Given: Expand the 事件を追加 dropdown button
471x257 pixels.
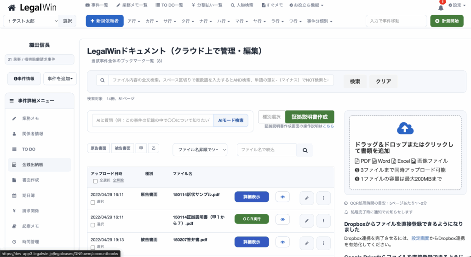Looking at the screenshot, I should (x=60, y=79).
